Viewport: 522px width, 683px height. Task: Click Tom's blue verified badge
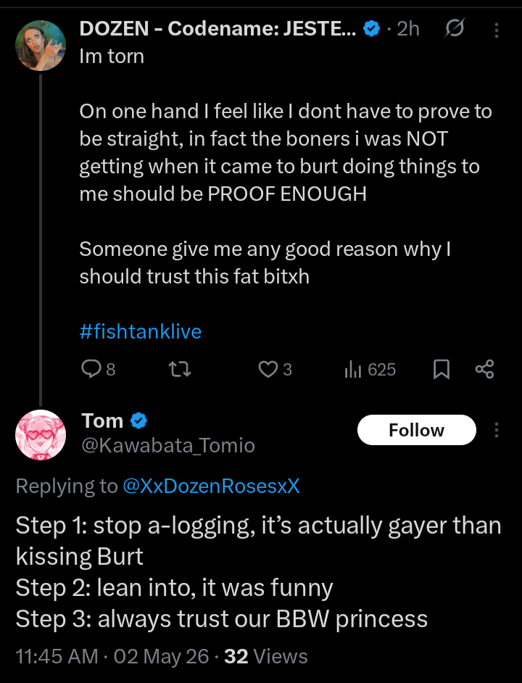click(138, 421)
